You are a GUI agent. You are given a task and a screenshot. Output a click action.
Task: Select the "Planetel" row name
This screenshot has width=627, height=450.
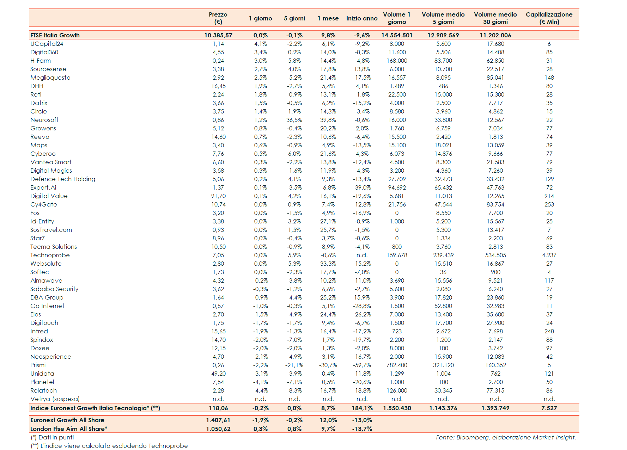tap(42, 382)
